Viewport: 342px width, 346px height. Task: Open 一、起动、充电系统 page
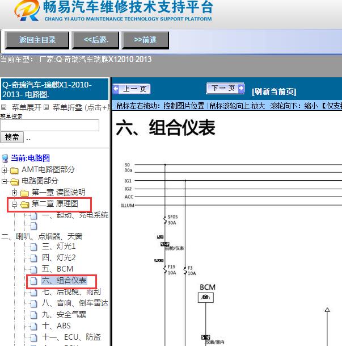tap(75, 215)
